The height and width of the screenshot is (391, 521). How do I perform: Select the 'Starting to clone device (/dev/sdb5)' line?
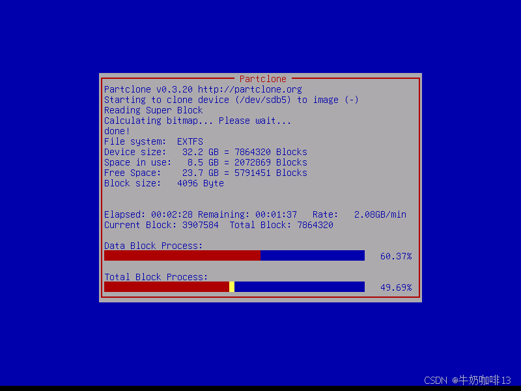tap(231, 100)
